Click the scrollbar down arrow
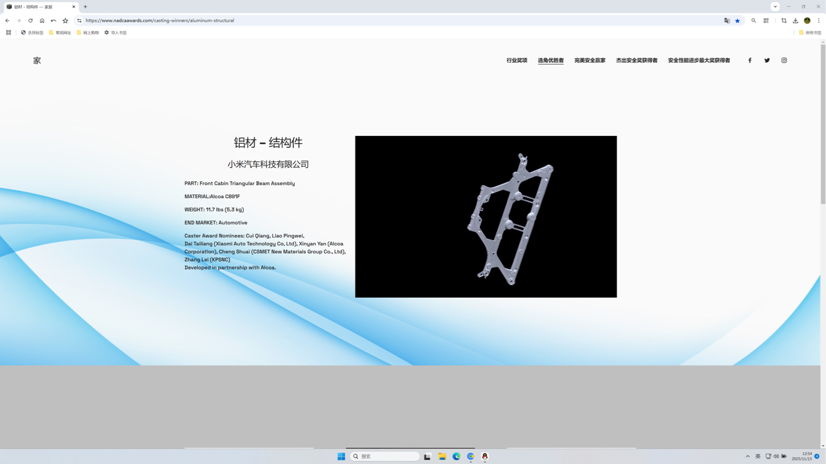This screenshot has width=826, height=464. tap(823, 446)
